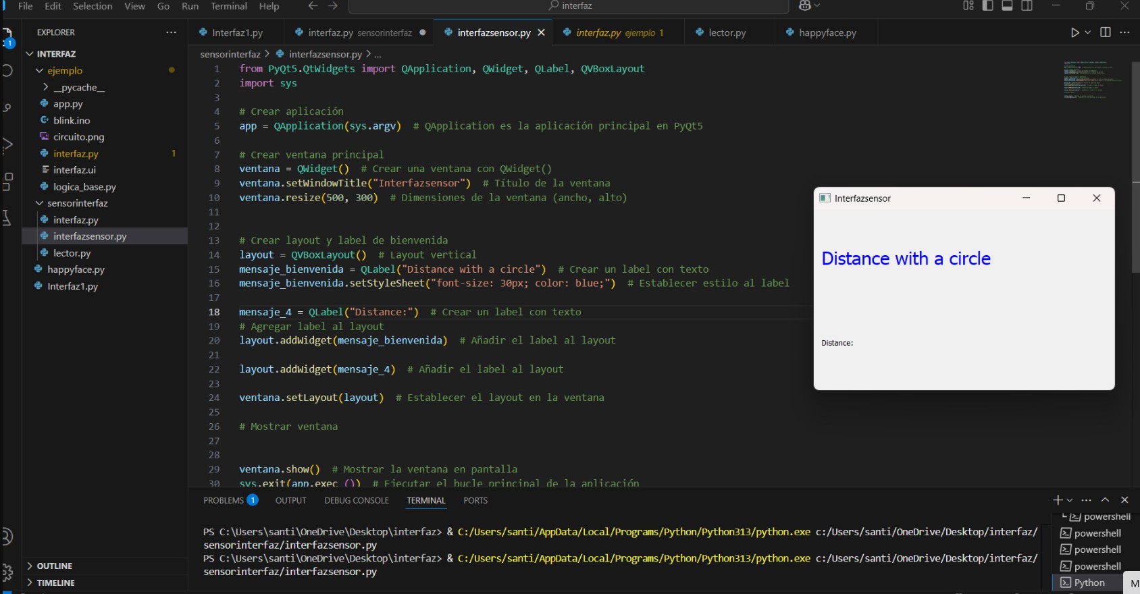The image size is (1140, 594).
Task: Open terminal panel More Actions menu
Action: (x=1086, y=500)
